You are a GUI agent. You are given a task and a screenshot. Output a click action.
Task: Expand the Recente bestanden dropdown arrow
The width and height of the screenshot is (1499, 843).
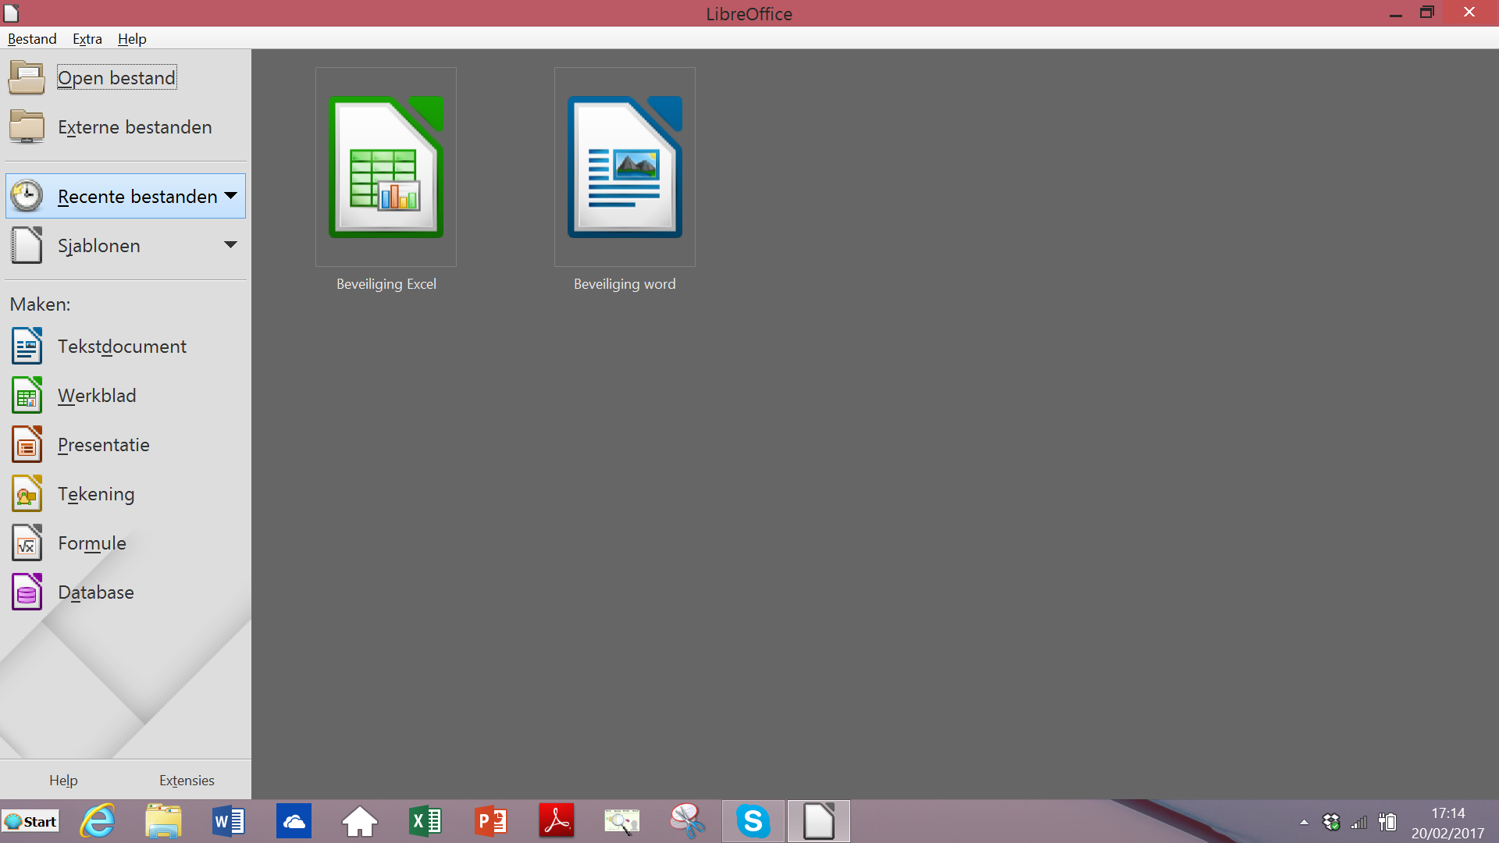pyautogui.click(x=231, y=196)
